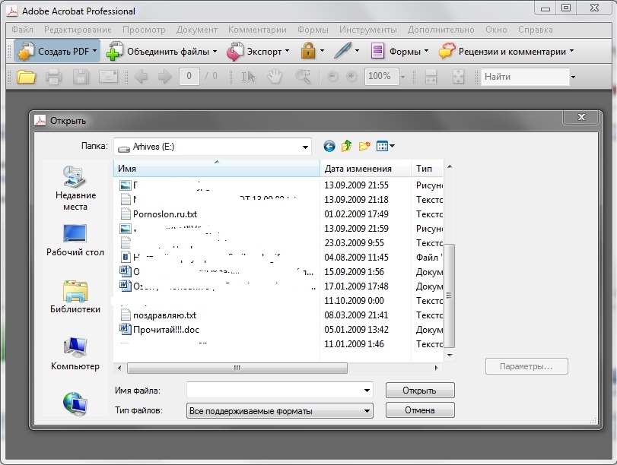
Task: Open the Экспорт toolbar menu
Action: click(x=258, y=52)
